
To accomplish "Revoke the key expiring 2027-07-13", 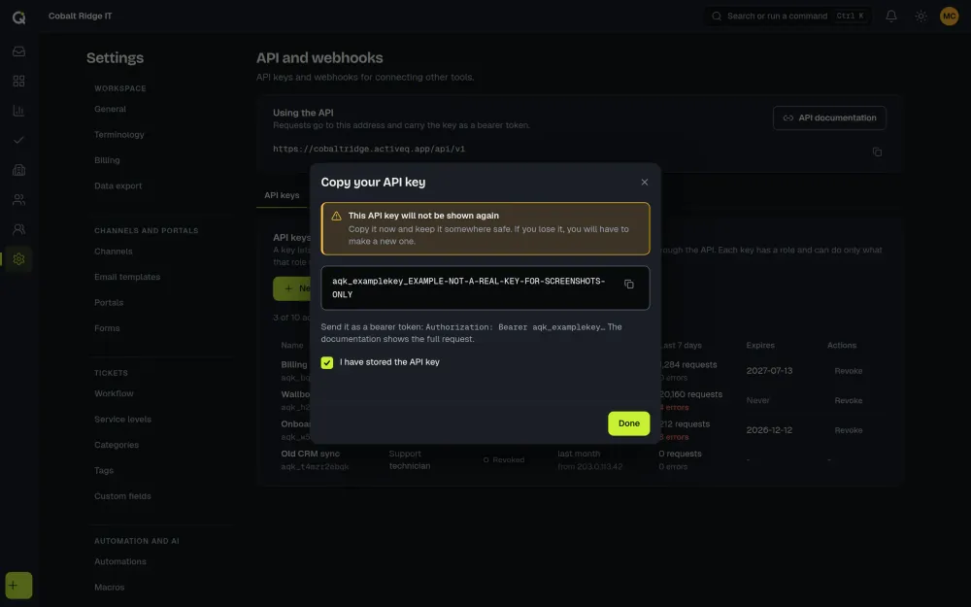I will [849, 371].
